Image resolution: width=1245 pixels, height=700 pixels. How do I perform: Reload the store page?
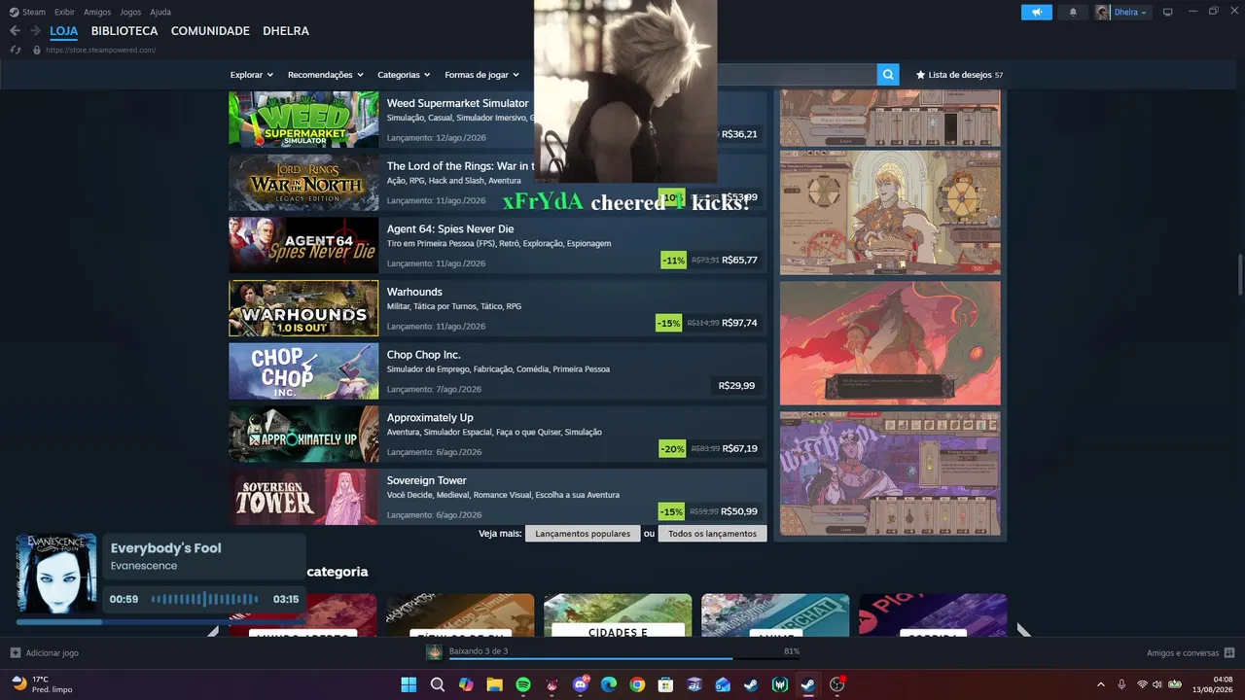[x=16, y=50]
